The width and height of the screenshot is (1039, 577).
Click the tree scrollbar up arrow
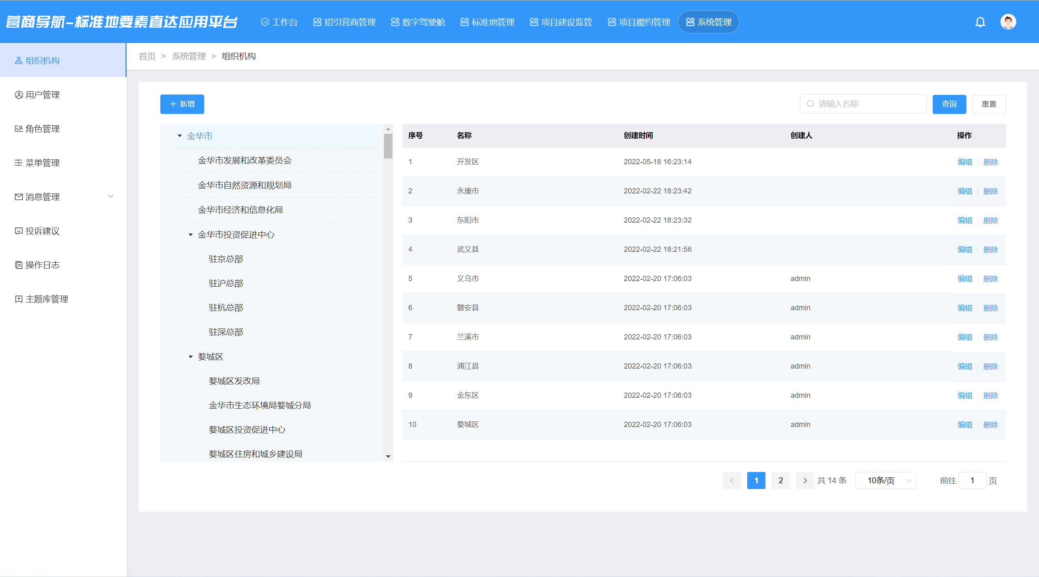388,129
